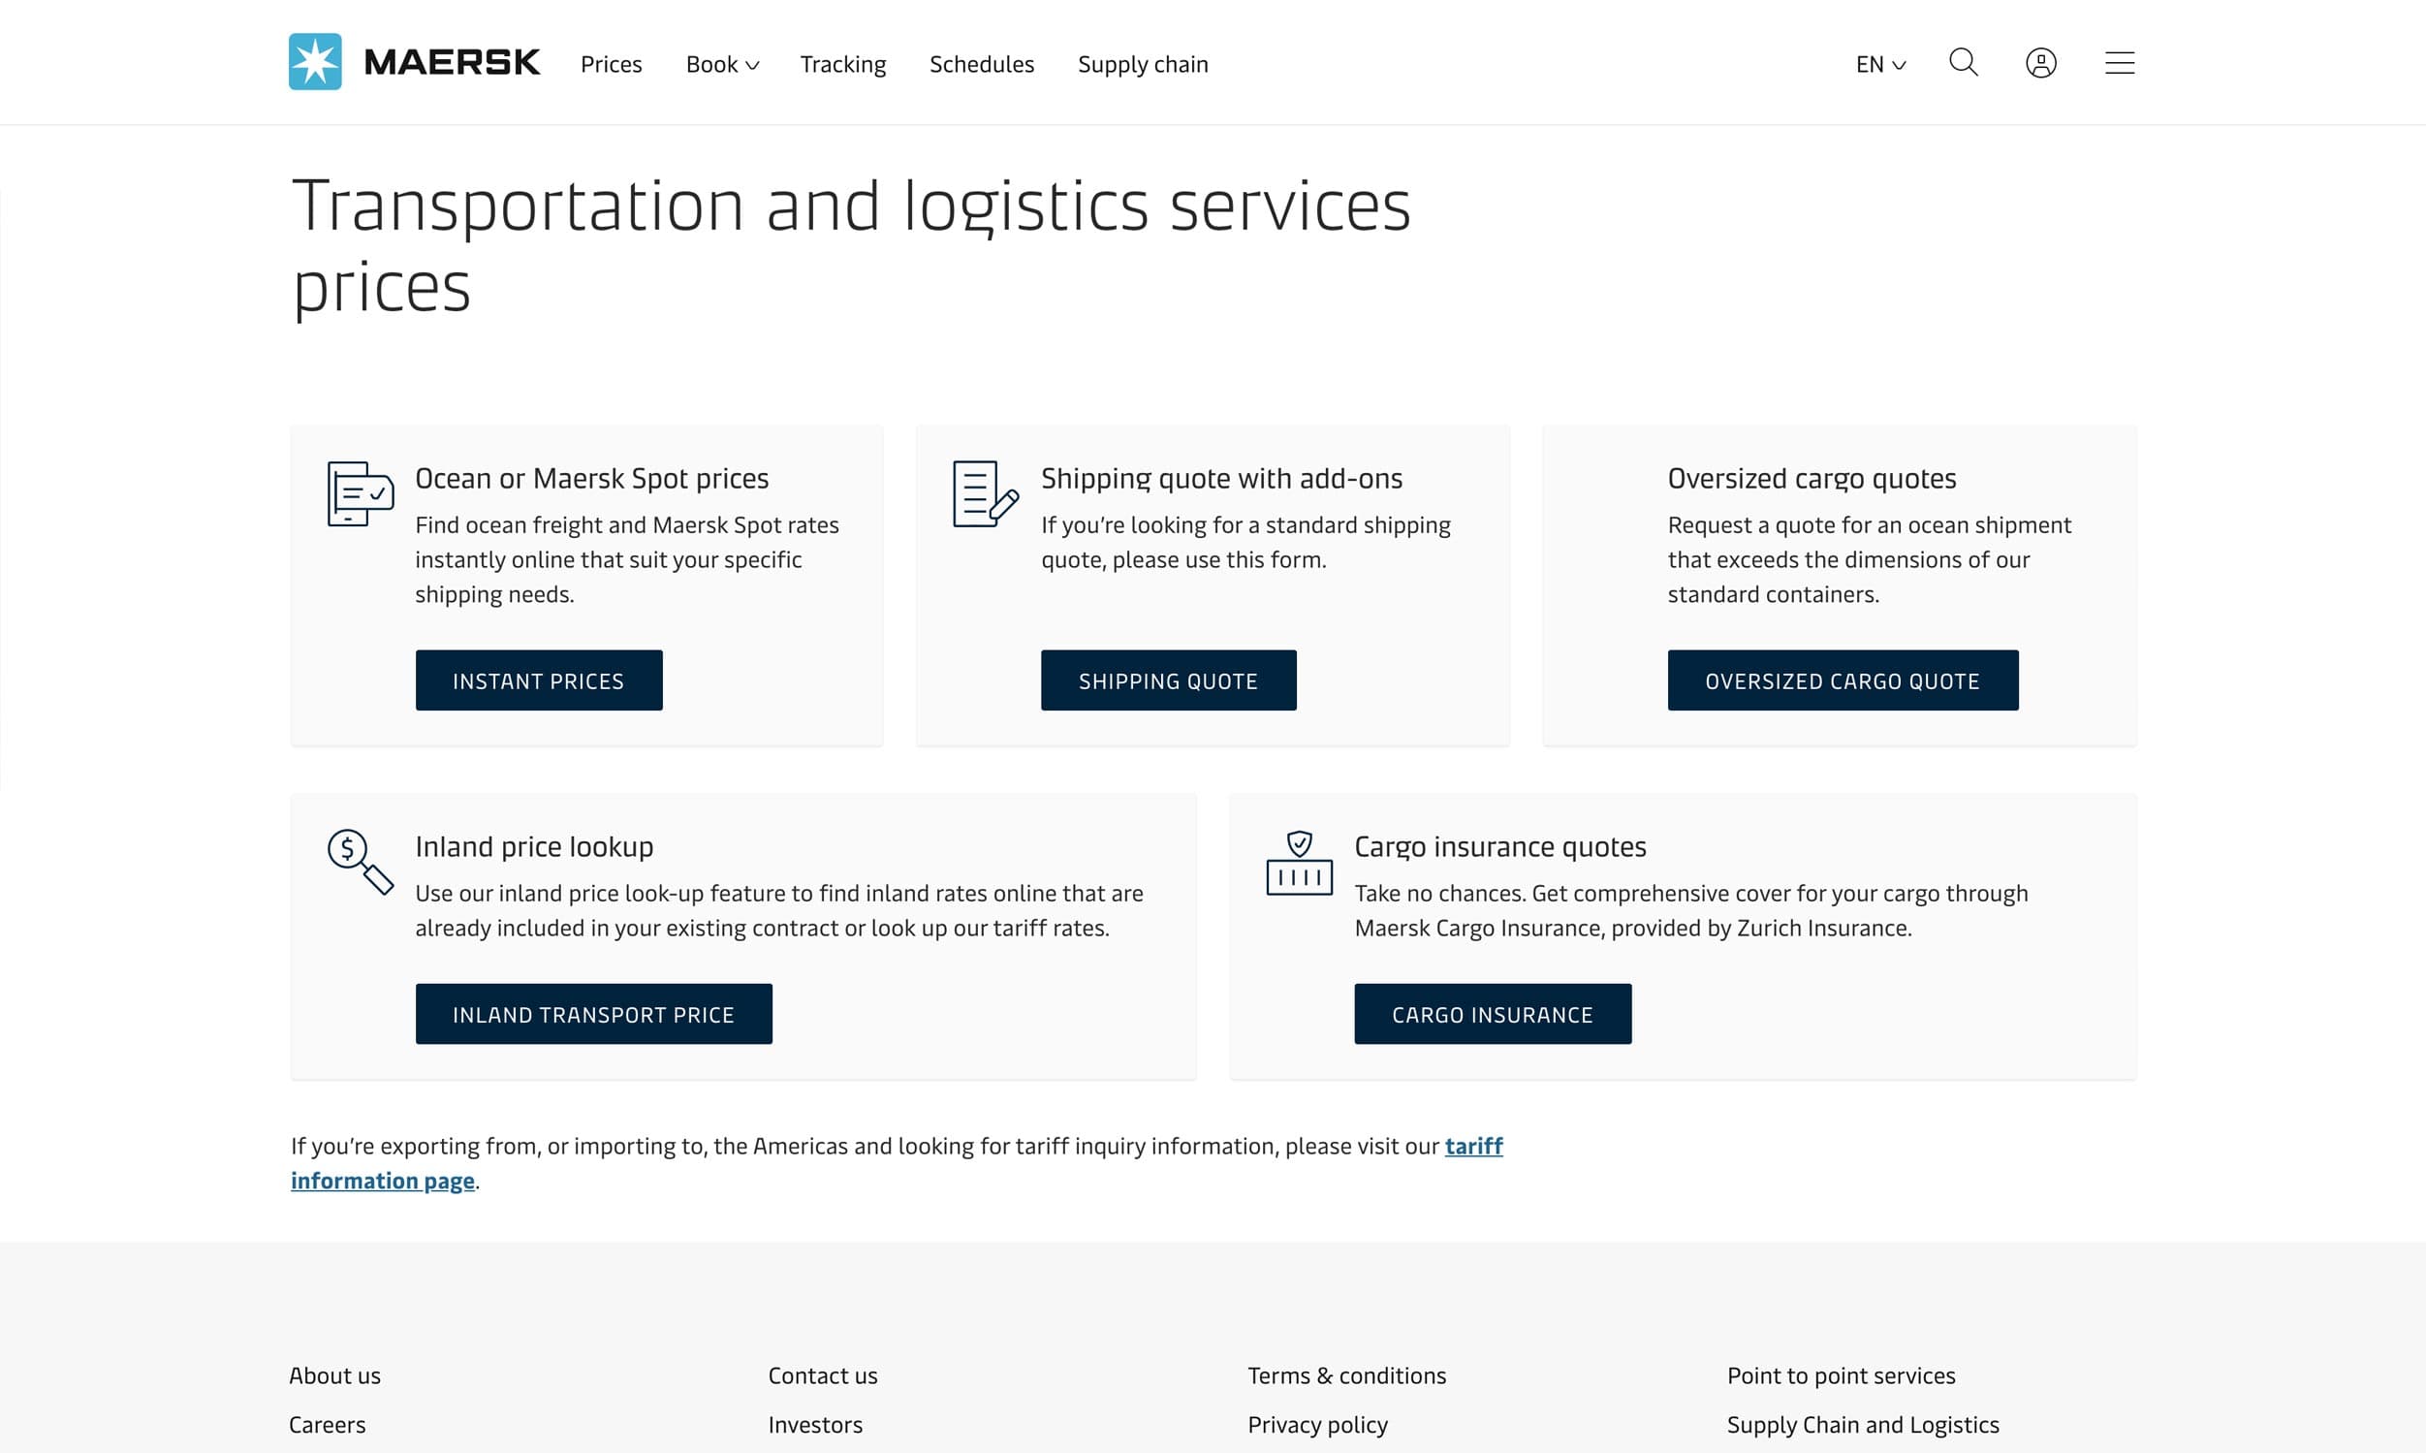This screenshot has width=2426, height=1453.
Task: Click the Shipping quote document pencil icon
Action: 985,493
